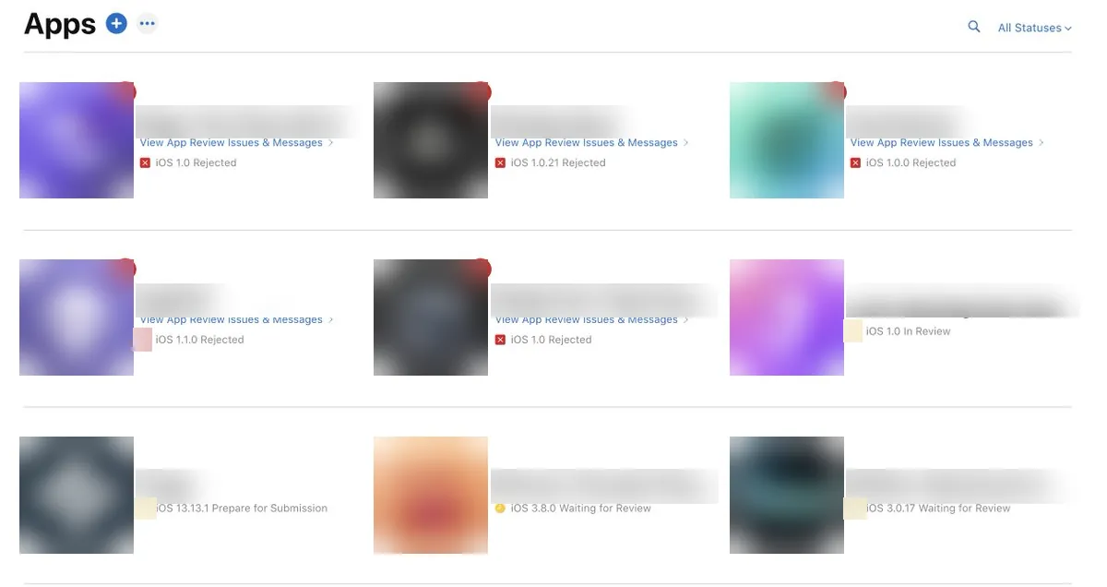Click the red badge on the teal app icon

pos(837,90)
